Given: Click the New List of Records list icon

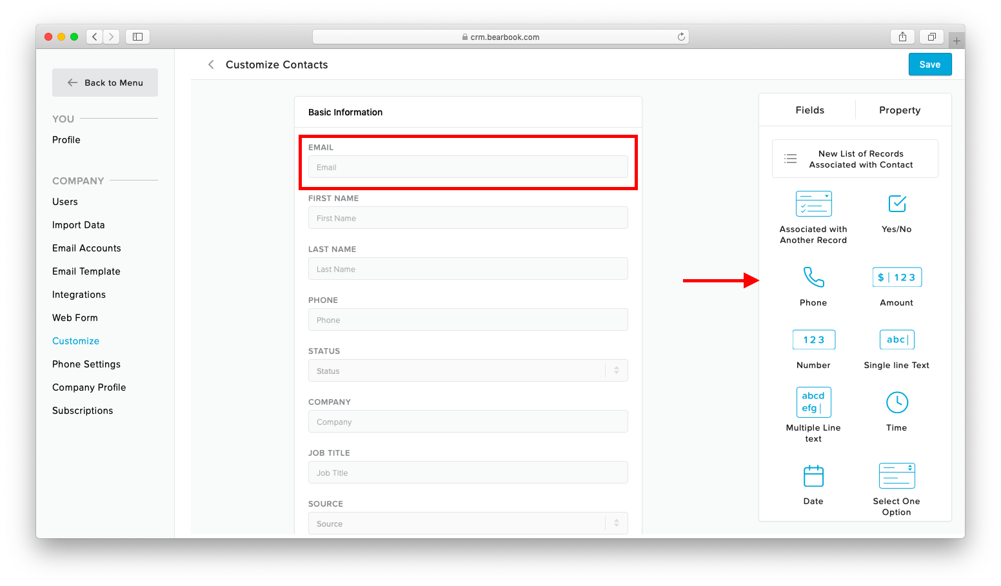Looking at the screenshot, I should coord(790,159).
